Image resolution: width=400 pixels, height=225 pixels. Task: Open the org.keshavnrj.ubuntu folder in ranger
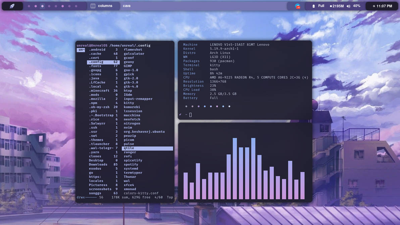(144, 132)
